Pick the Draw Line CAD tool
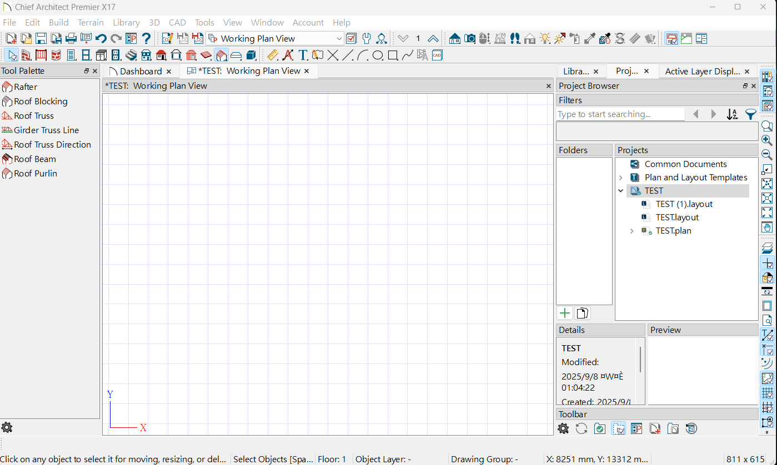 point(348,55)
